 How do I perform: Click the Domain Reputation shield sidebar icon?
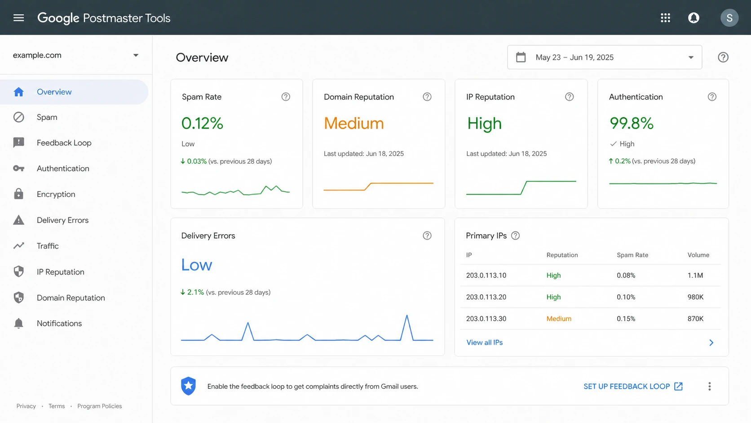coord(18,298)
